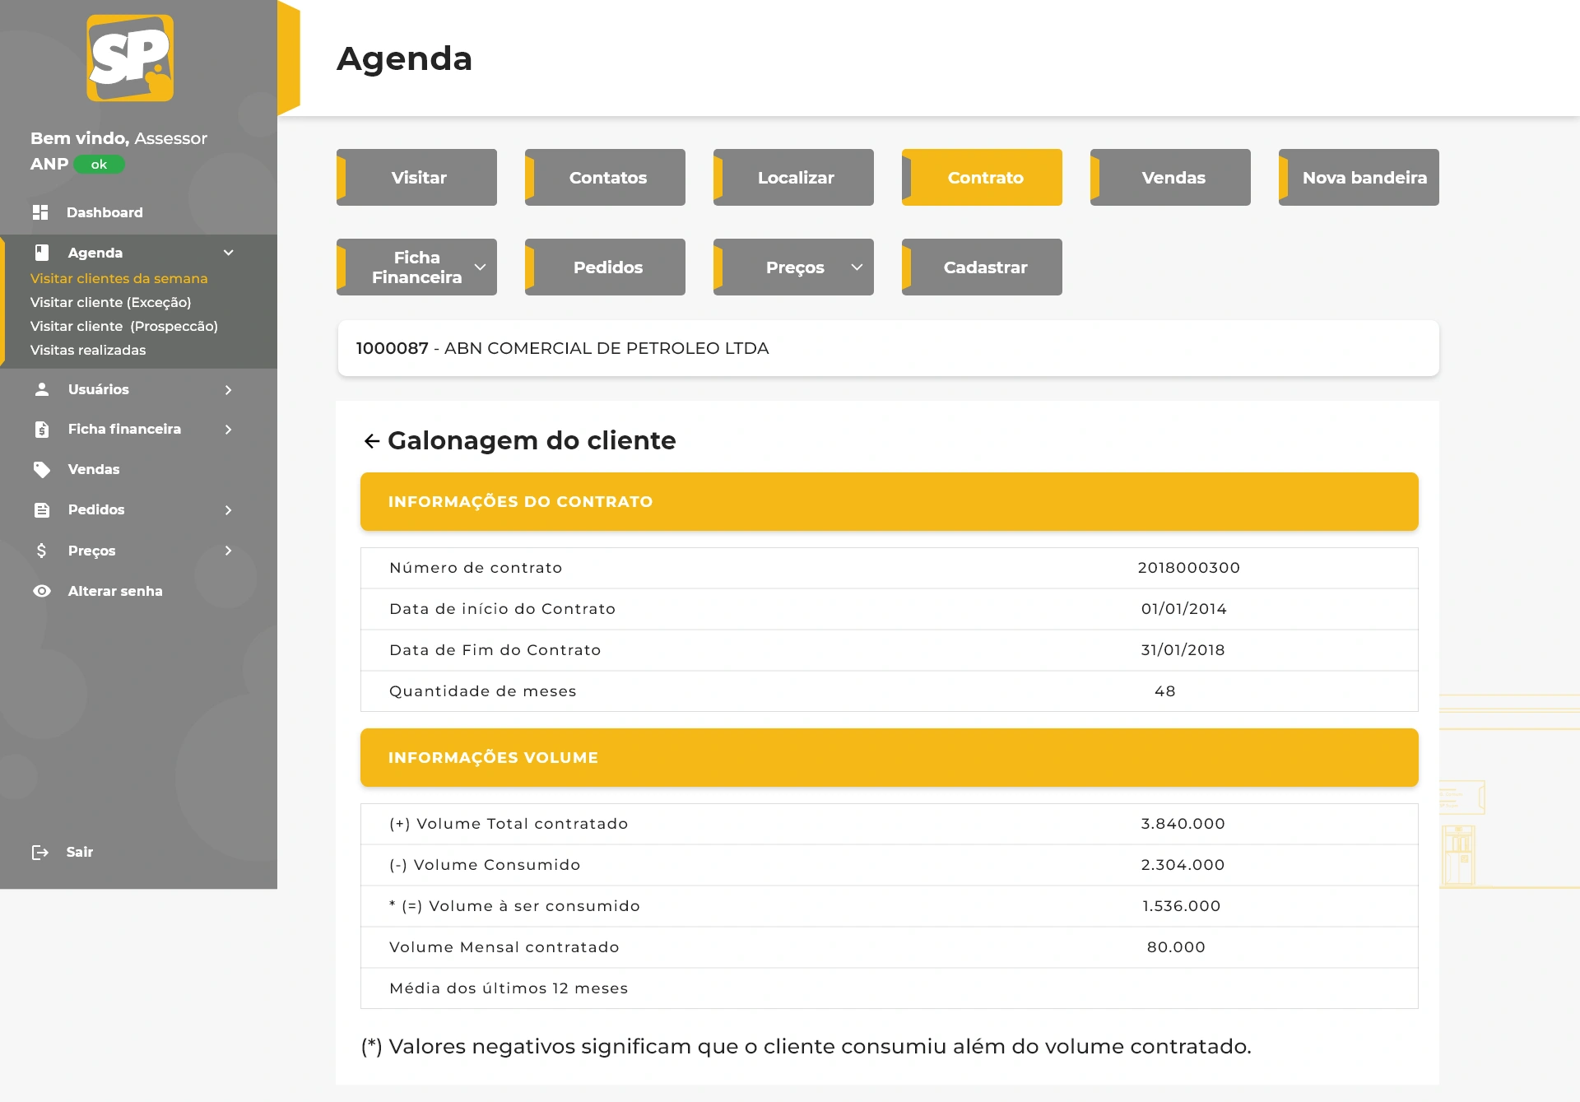Click the Preços dollar sign icon

(x=42, y=551)
